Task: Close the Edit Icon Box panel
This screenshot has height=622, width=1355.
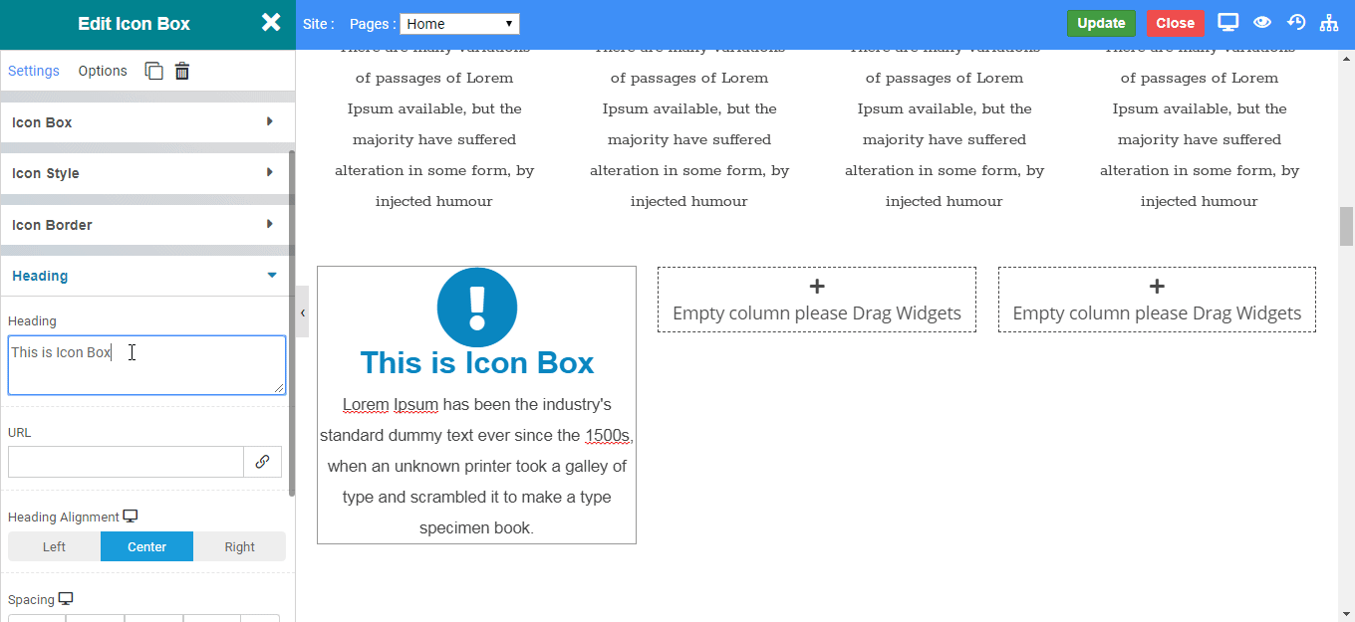Action: coord(271,22)
